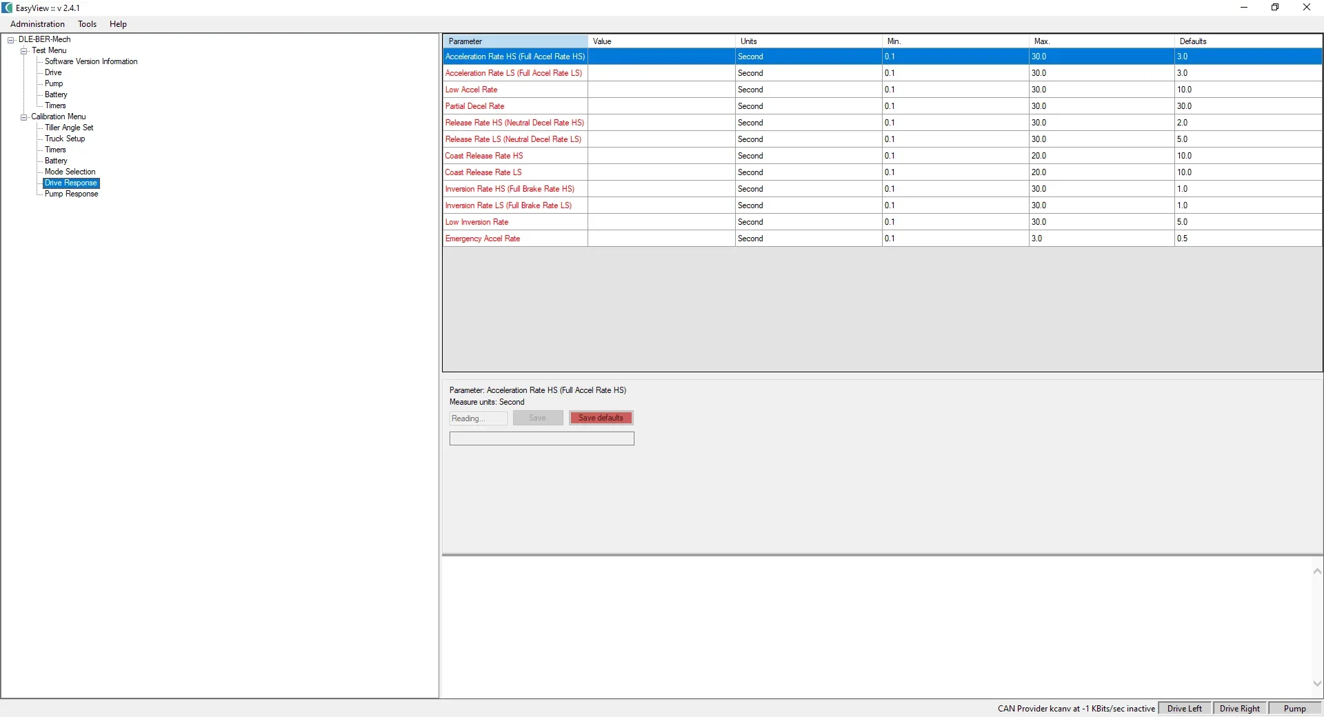
Task: Select Coast Release Rate LS parameter
Action: [x=883, y=172]
